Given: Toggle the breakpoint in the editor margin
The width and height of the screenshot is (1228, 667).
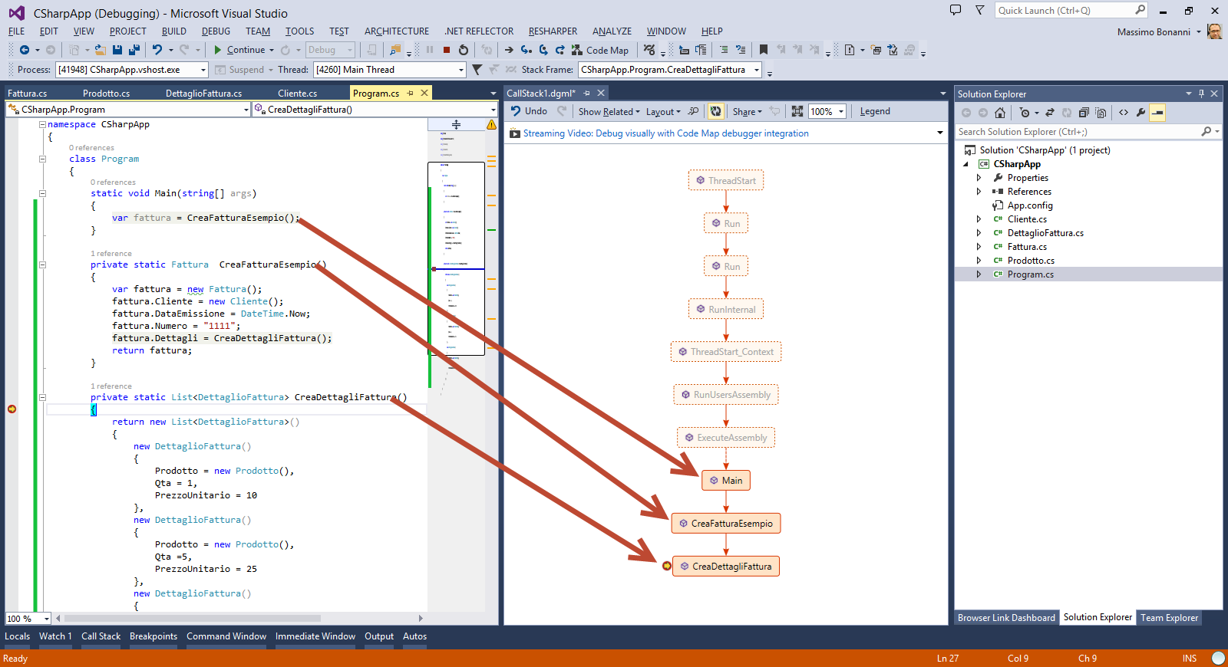Looking at the screenshot, I should 12,409.
